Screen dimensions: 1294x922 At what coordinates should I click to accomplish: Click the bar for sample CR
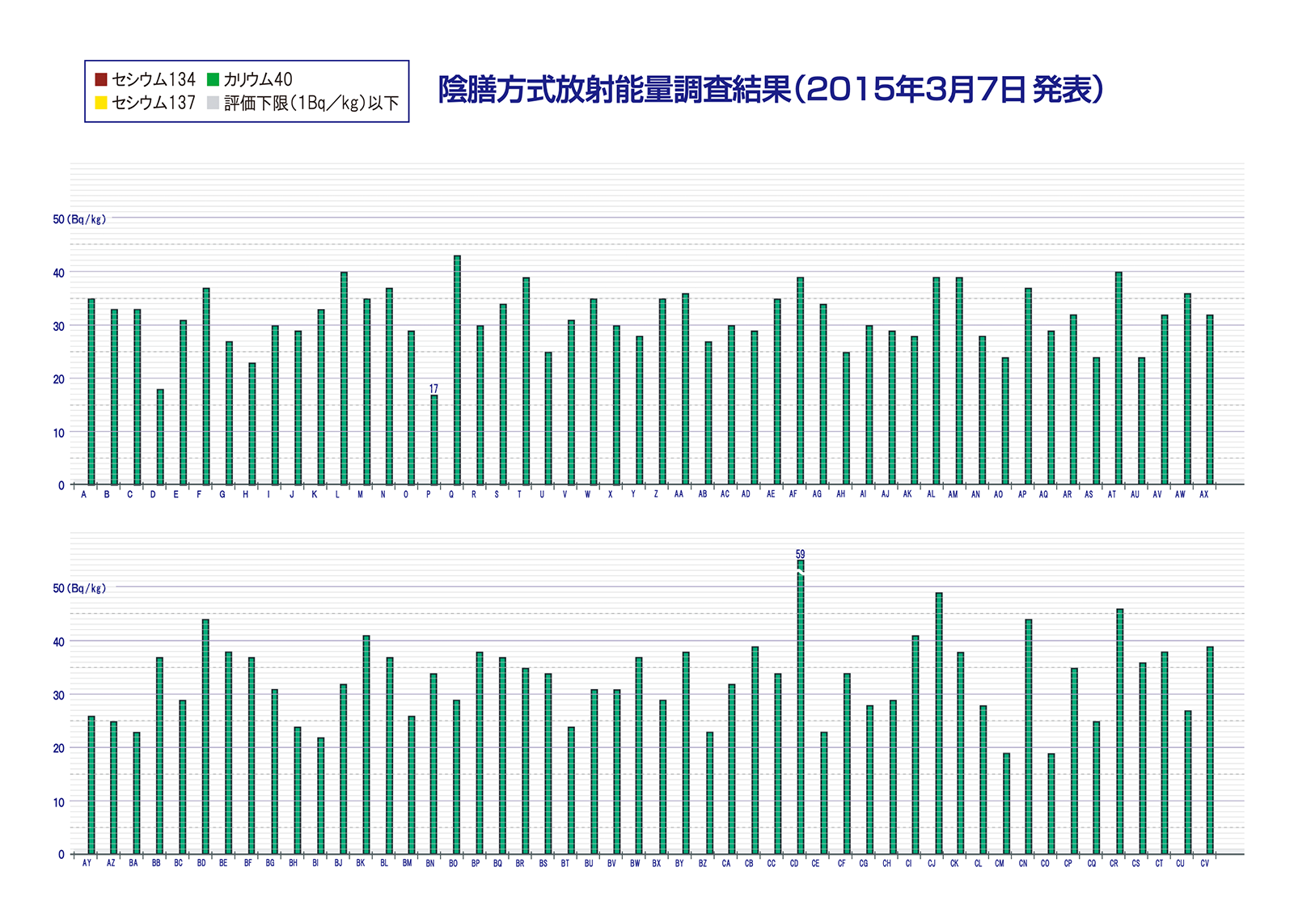[x=1120, y=732]
